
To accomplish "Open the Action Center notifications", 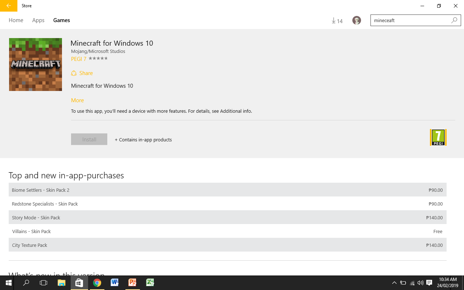I will click(x=430, y=283).
